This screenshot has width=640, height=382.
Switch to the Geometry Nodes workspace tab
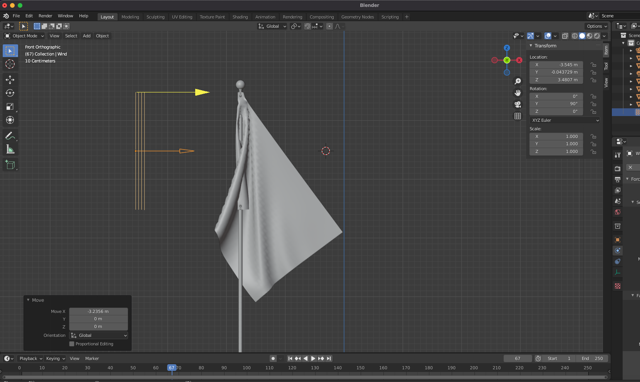(x=358, y=17)
